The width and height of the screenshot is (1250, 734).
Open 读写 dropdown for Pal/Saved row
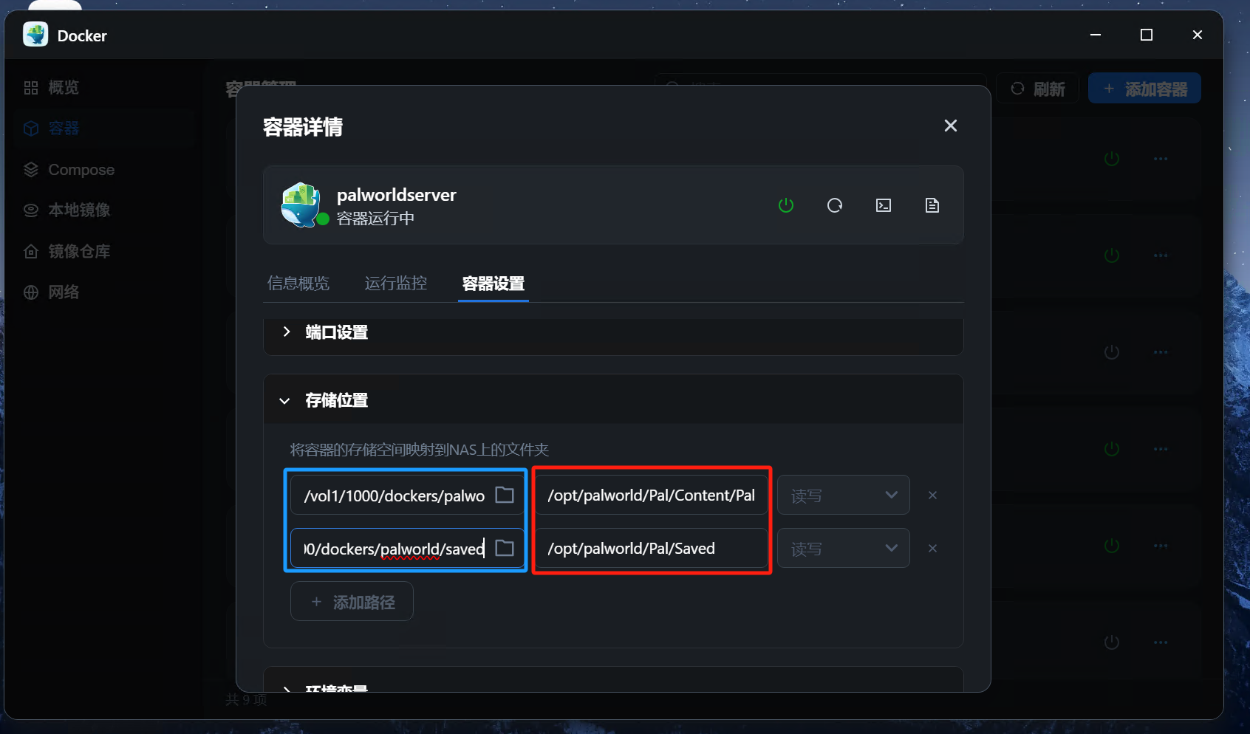tap(843, 548)
